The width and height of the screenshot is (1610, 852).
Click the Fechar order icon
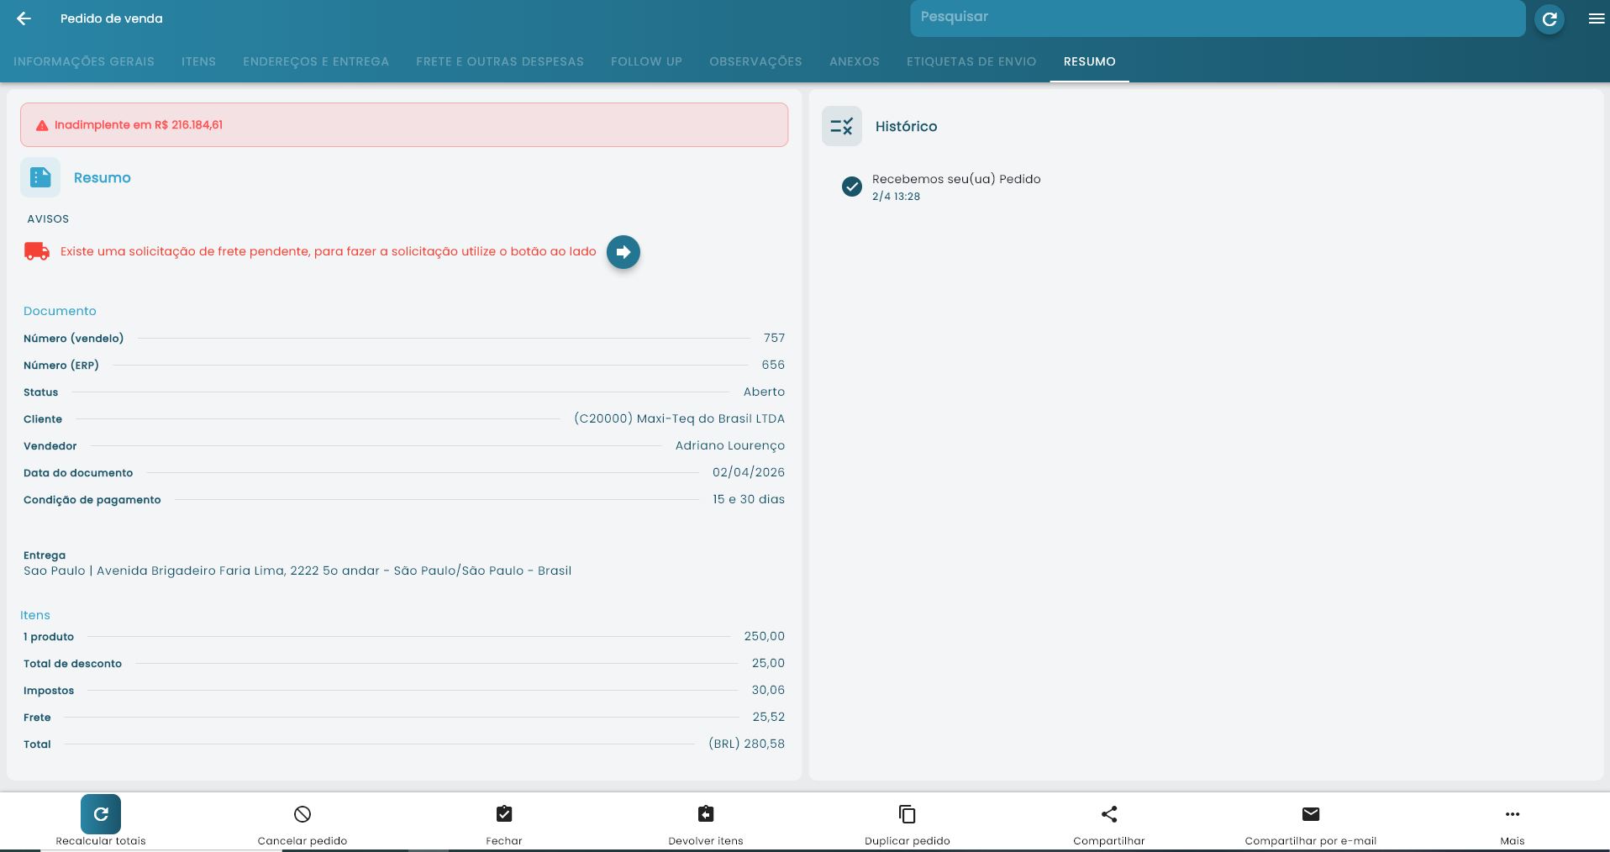click(x=504, y=814)
